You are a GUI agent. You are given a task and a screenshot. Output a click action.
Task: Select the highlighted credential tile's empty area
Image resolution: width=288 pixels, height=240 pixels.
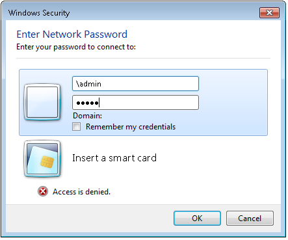pyautogui.click(x=233, y=102)
